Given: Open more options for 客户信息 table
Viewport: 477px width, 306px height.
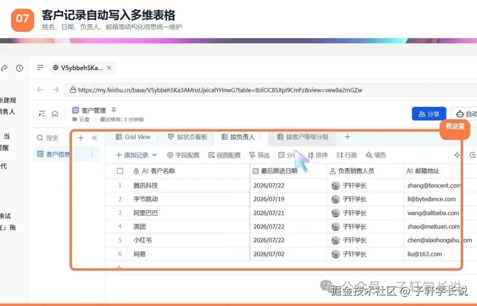Looking at the screenshot, I should click(x=91, y=154).
